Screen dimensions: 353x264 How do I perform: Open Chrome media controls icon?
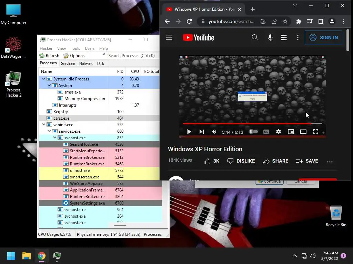pos(310,21)
